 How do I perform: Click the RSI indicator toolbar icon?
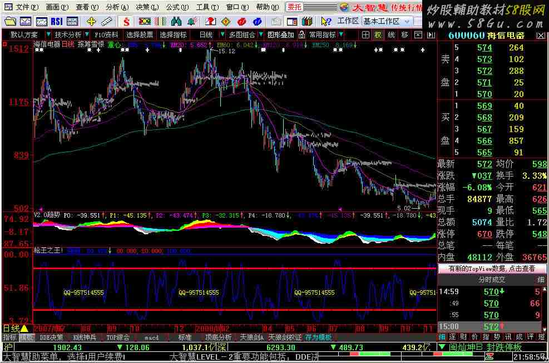[57, 22]
